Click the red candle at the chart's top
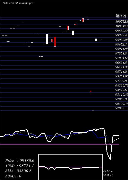128x180 pixels. (x=83, y=20)
